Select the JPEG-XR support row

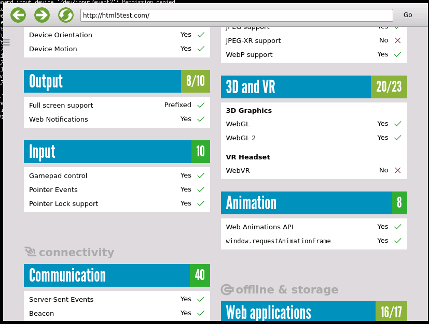[x=314, y=41]
